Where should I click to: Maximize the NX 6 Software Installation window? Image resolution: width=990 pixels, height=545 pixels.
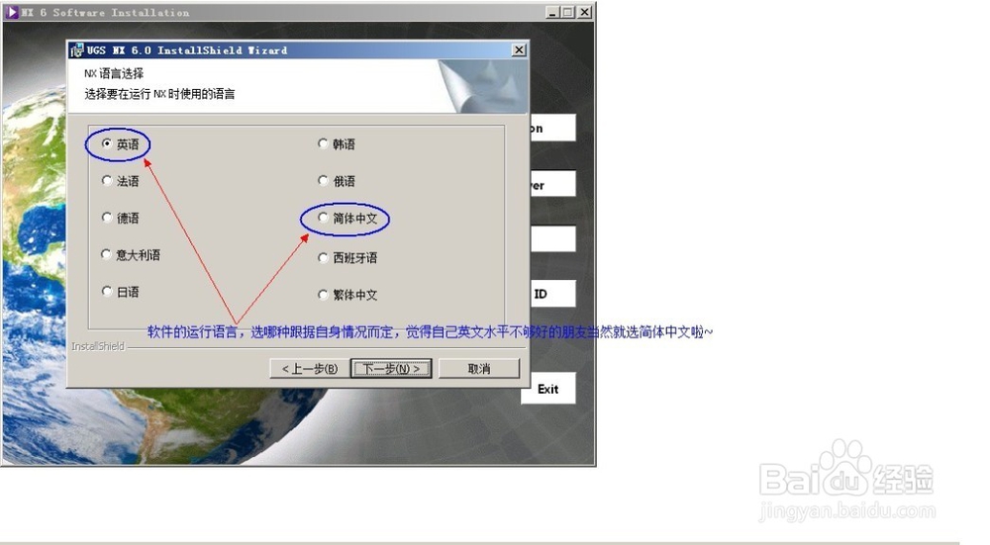[567, 12]
